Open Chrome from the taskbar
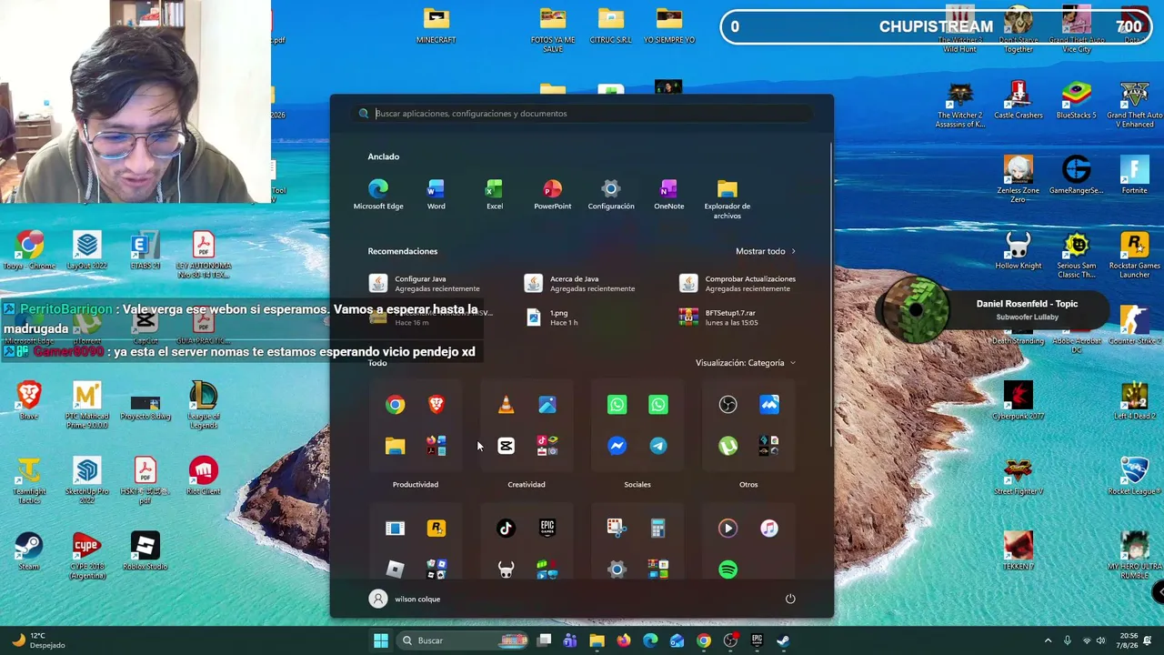 click(703, 640)
